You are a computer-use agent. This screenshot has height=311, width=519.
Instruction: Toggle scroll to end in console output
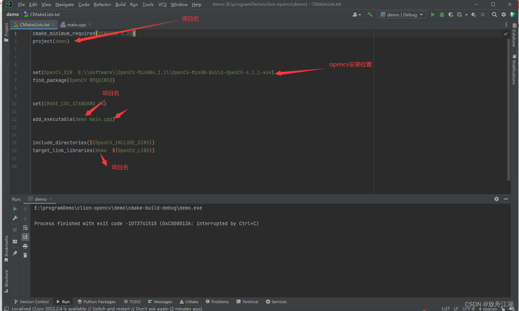tap(25, 237)
